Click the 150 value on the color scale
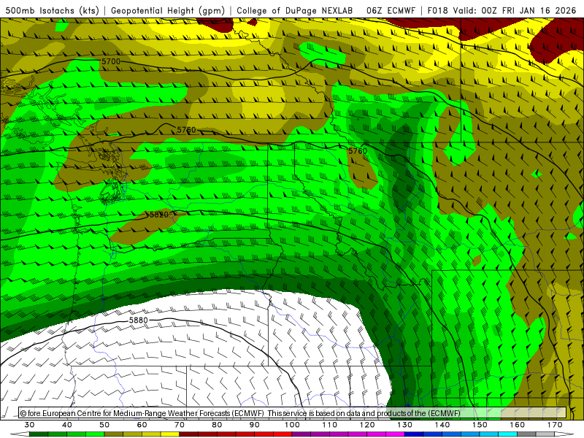The width and height of the screenshot is (584, 438). 480,425
